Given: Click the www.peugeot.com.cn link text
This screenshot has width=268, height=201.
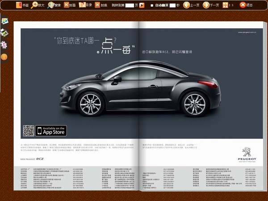Looking at the screenshot, I should pos(247,32).
